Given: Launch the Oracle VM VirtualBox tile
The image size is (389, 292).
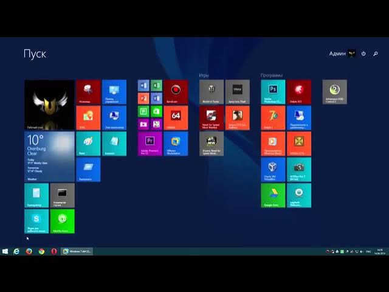Looking at the screenshot, I should (x=273, y=169).
